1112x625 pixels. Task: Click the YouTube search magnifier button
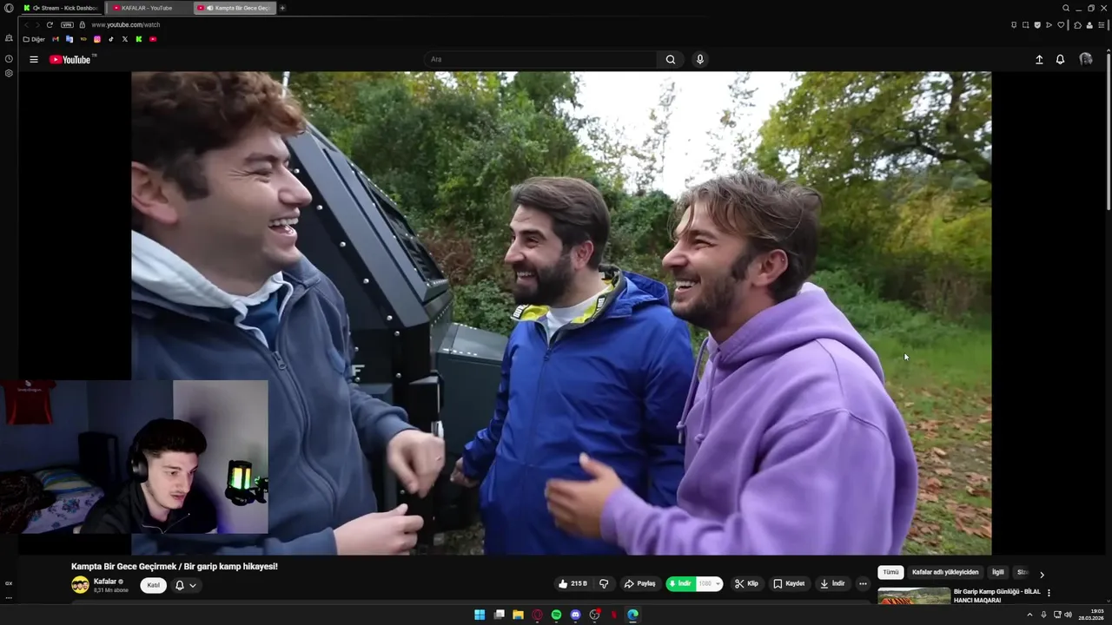pos(671,59)
